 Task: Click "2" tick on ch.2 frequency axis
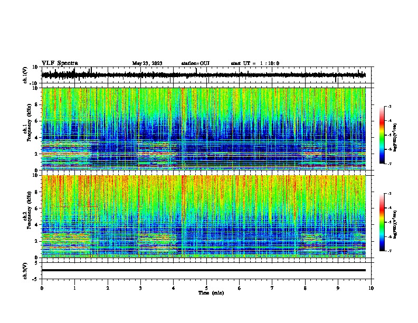coord(36,241)
